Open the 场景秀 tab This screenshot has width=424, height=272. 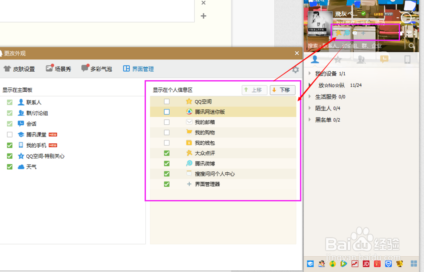pyautogui.click(x=58, y=69)
